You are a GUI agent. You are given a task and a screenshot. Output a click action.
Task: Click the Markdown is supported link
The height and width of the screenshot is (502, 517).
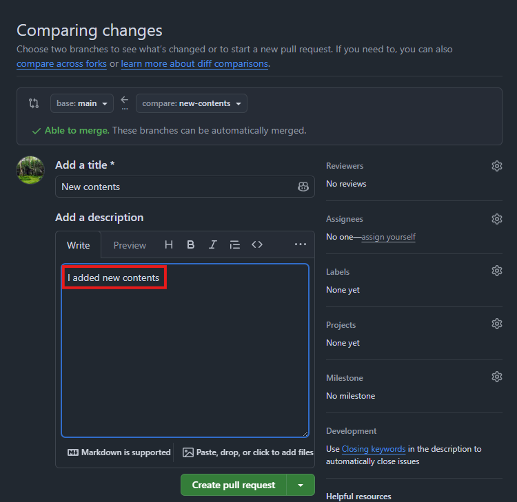tap(119, 452)
